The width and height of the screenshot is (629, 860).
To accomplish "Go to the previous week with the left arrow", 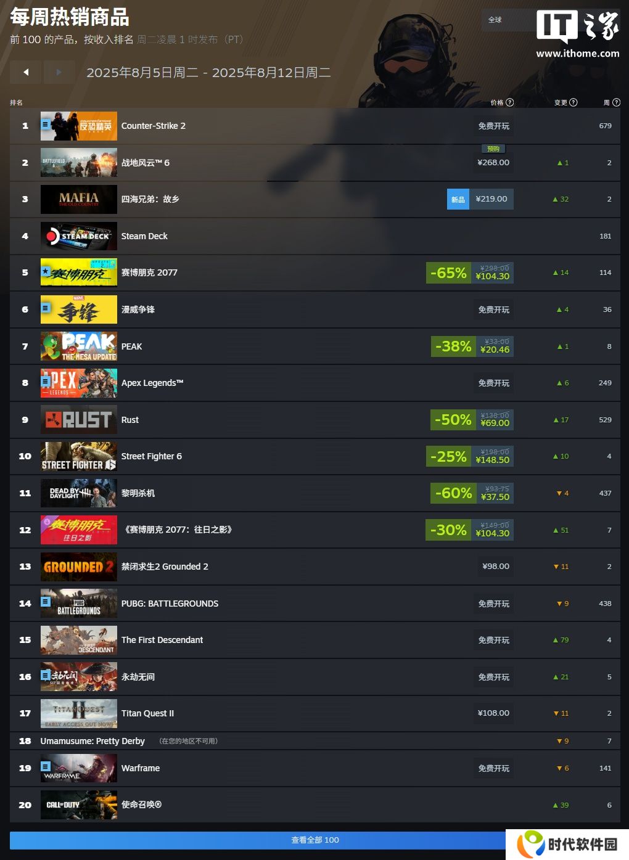I will tap(26, 72).
